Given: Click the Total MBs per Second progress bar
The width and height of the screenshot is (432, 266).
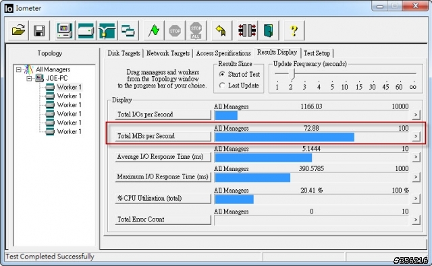Looking at the screenshot, I should point(312,137).
